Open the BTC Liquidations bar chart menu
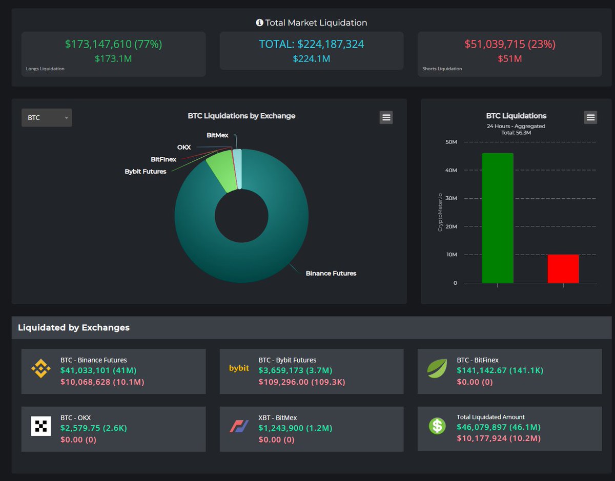The width and height of the screenshot is (615, 481). pyautogui.click(x=590, y=117)
